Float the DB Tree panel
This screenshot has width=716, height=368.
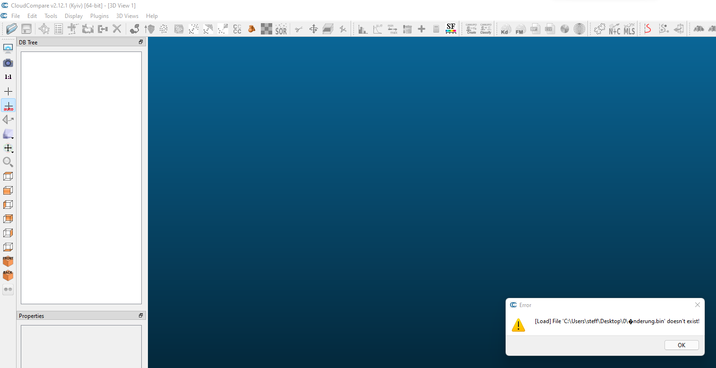140,42
